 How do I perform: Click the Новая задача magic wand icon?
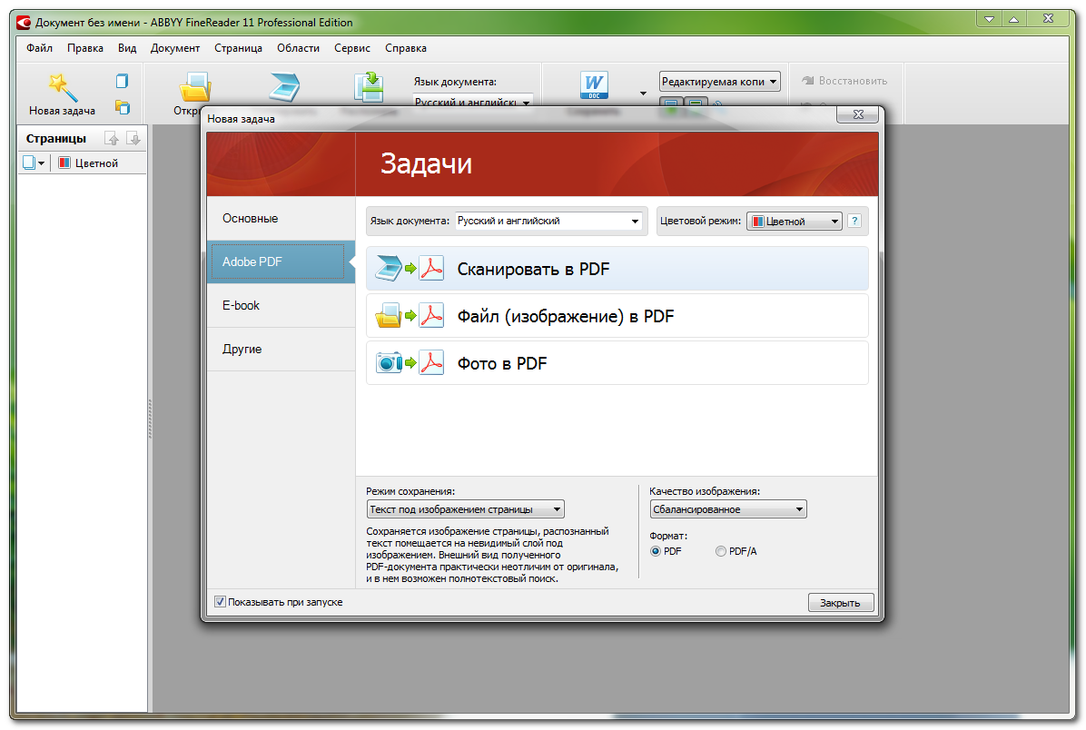(62, 87)
